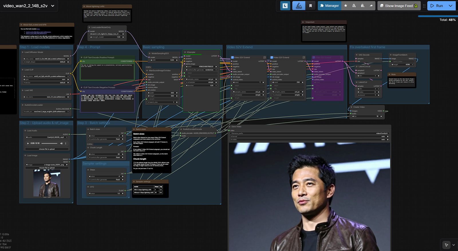Click the blue ship logo icon in toolbar
The image size is (458, 251).
point(299,6)
